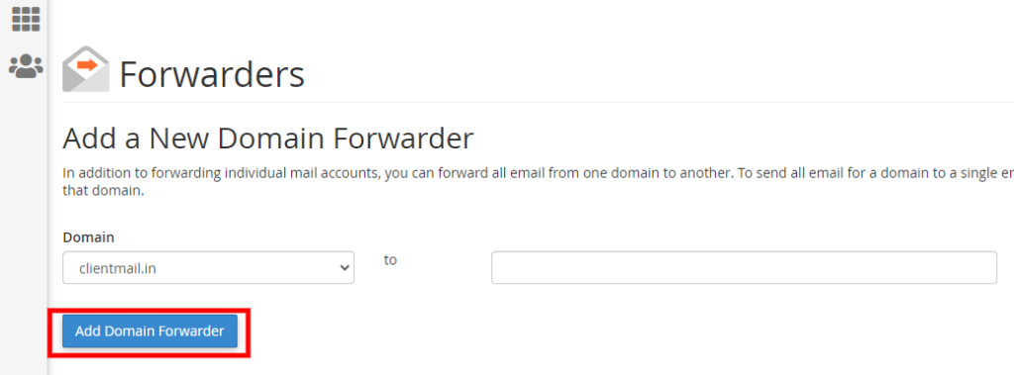Click the orange arrow on the envelope logo
The image size is (1014, 375).
point(87,64)
